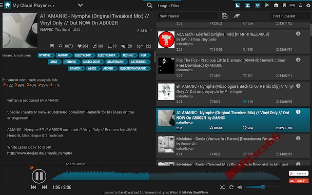The width and height of the screenshot is (312, 195).
Task: Click the bookmark toolbar icon
Action: pyautogui.click(x=284, y=5)
